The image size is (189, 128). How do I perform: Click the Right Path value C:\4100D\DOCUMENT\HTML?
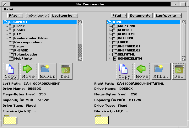tap(140, 84)
